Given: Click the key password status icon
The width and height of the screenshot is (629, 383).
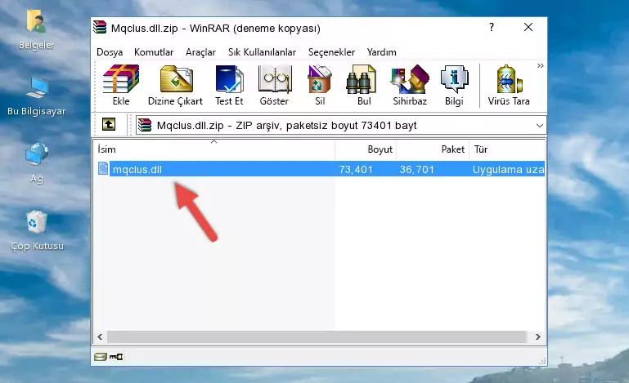Looking at the screenshot, I should [x=116, y=357].
